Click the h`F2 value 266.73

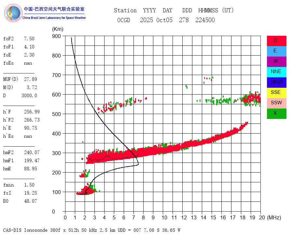click(x=32, y=120)
